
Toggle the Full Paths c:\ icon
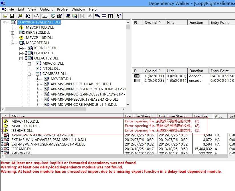[x=37, y=16]
